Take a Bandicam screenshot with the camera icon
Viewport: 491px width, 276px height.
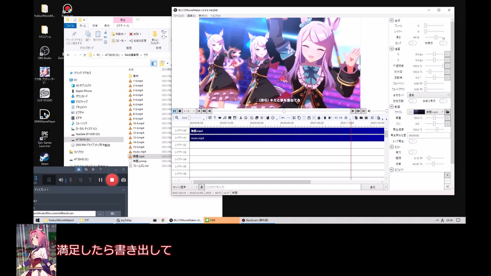(x=124, y=180)
